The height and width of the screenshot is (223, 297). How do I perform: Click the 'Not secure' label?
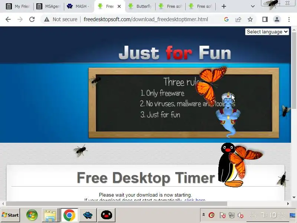pyautogui.click(x=65, y=19)
